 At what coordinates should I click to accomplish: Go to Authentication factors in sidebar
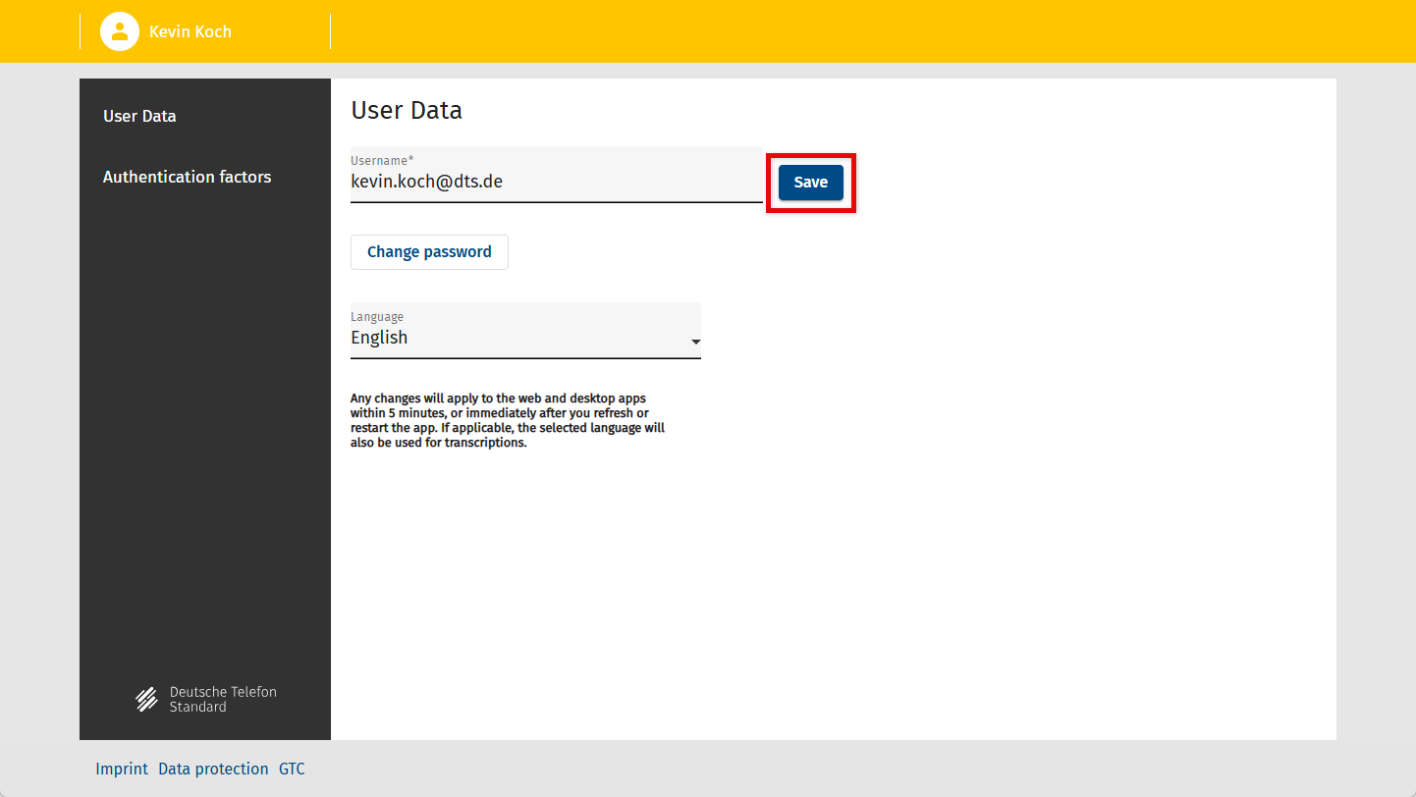(x=187, y=177)
